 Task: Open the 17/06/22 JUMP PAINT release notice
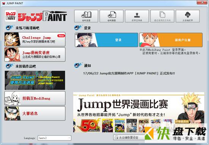129,73
